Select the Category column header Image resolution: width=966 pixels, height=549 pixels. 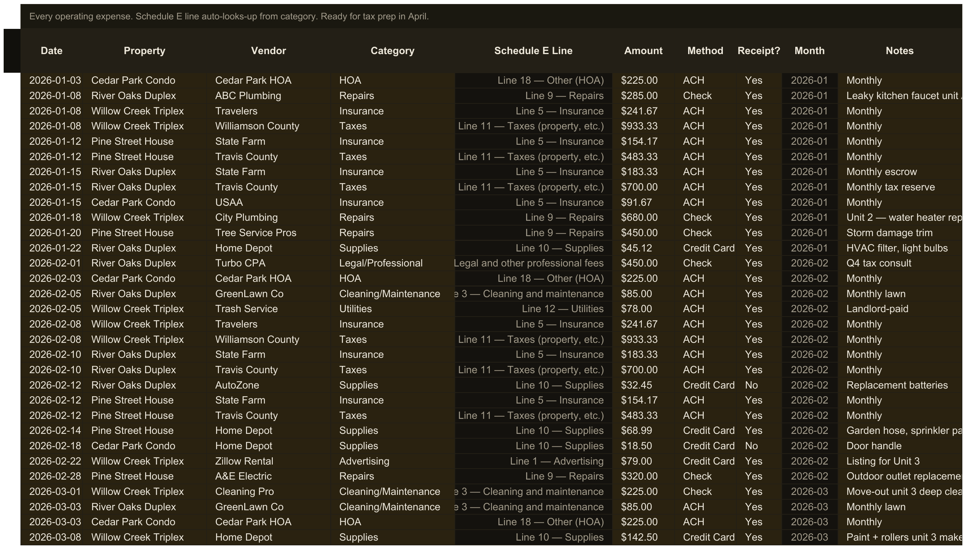pos(392,50)
